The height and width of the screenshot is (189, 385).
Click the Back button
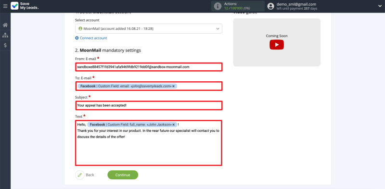[x=85, y=175]
